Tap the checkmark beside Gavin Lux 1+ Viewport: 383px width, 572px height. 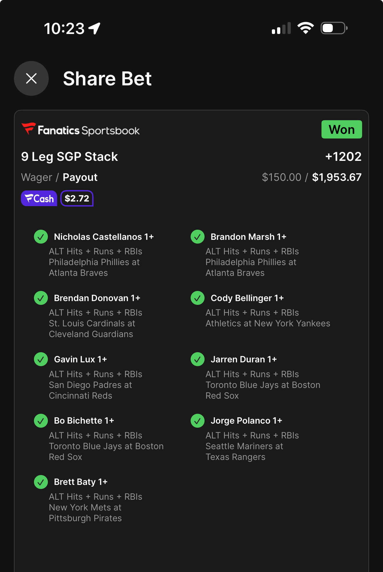click(41, 359)
